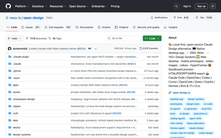The width and height of the screenshot is (221, 138).
Task: Open the green Code dropdown button
Action: pos(152,38)
